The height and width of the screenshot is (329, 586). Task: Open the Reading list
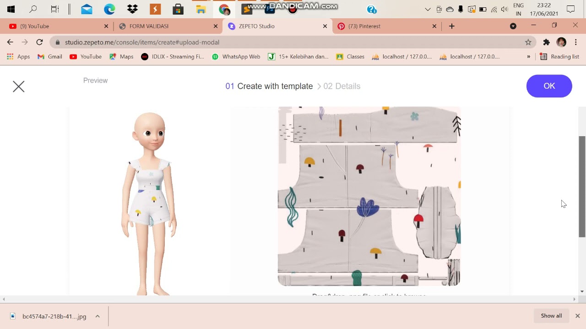(x=559, y=57)
